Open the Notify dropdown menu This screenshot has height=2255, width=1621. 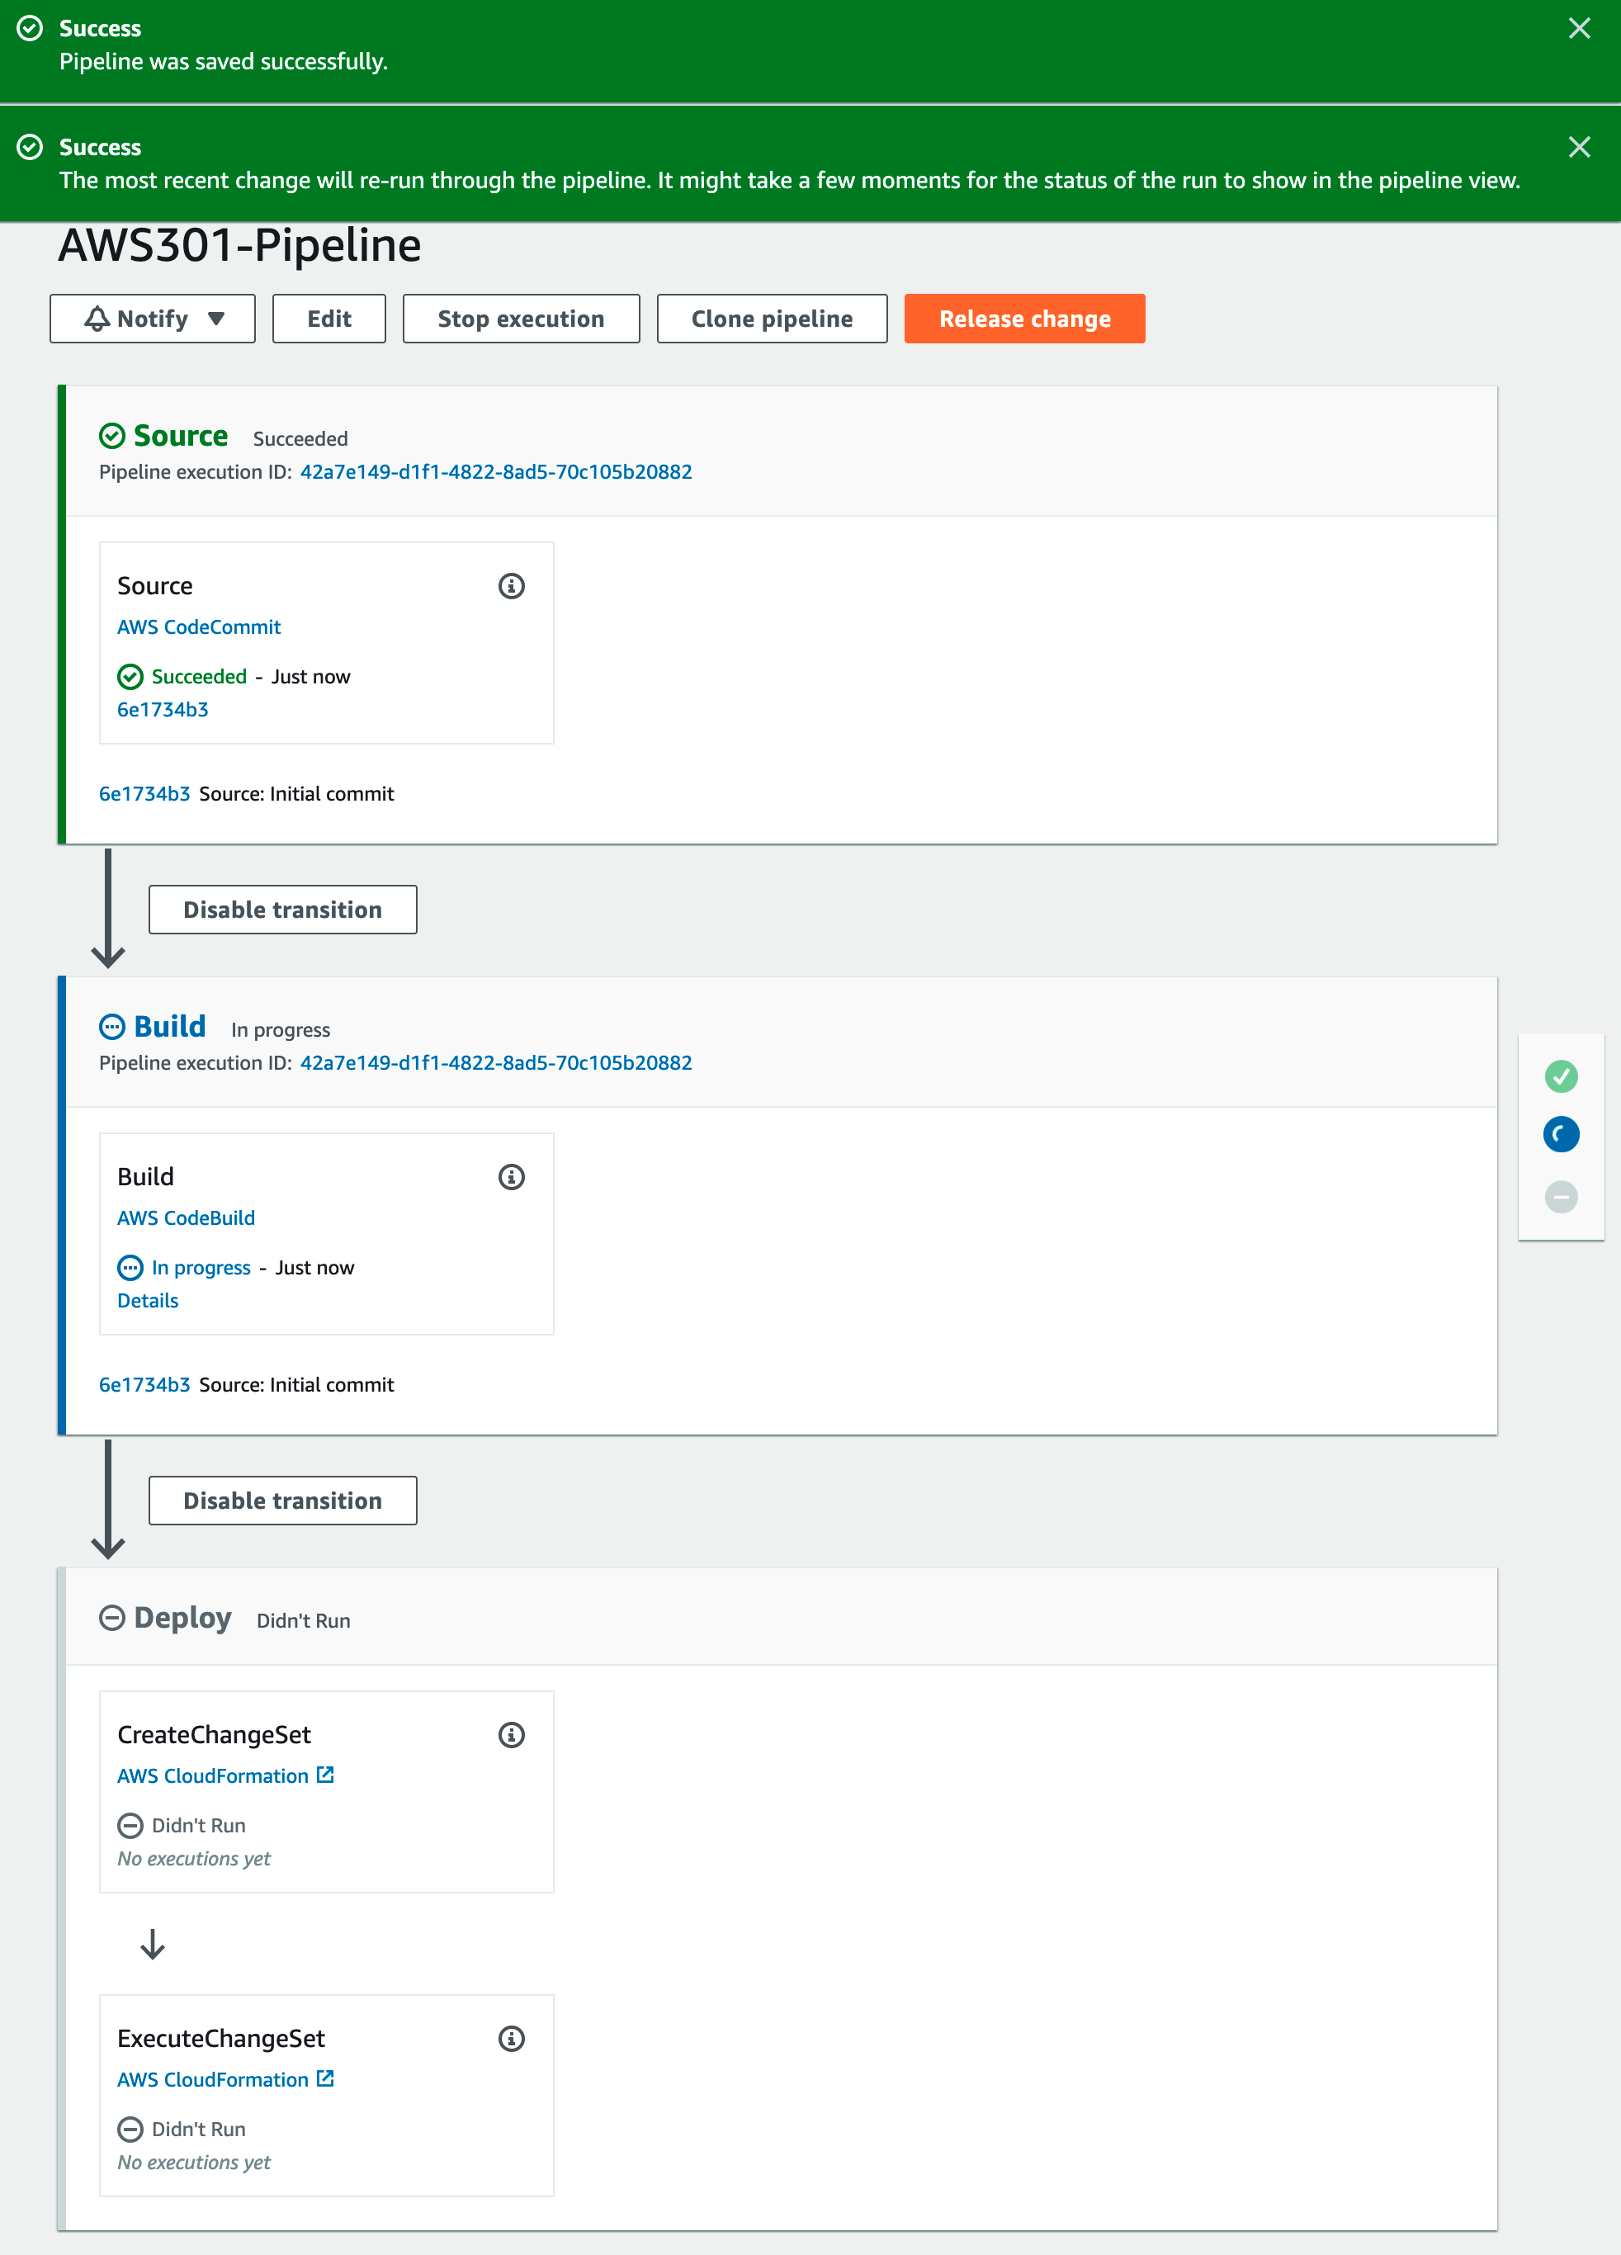click(x=152, y=318)
